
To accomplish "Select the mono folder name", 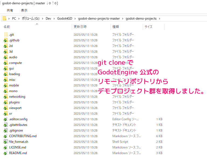I will pyautogui.click(x=13, y=91).
